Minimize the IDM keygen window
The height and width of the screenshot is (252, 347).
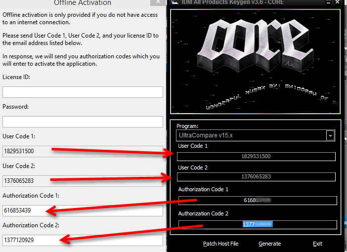[x=328, y=2]
